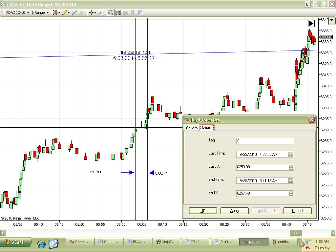Click the 6332.0 current price marker
This screenshot has height=252, width=336.
point(326,37)
